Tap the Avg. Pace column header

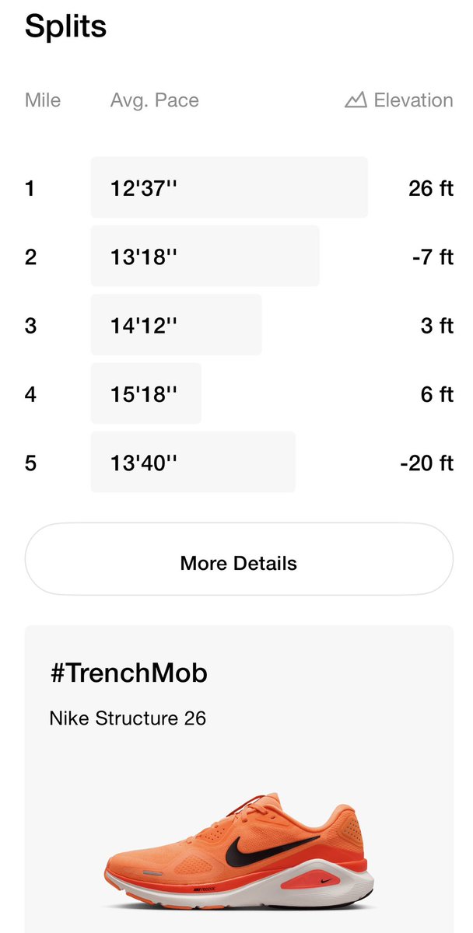pos(155,100)
